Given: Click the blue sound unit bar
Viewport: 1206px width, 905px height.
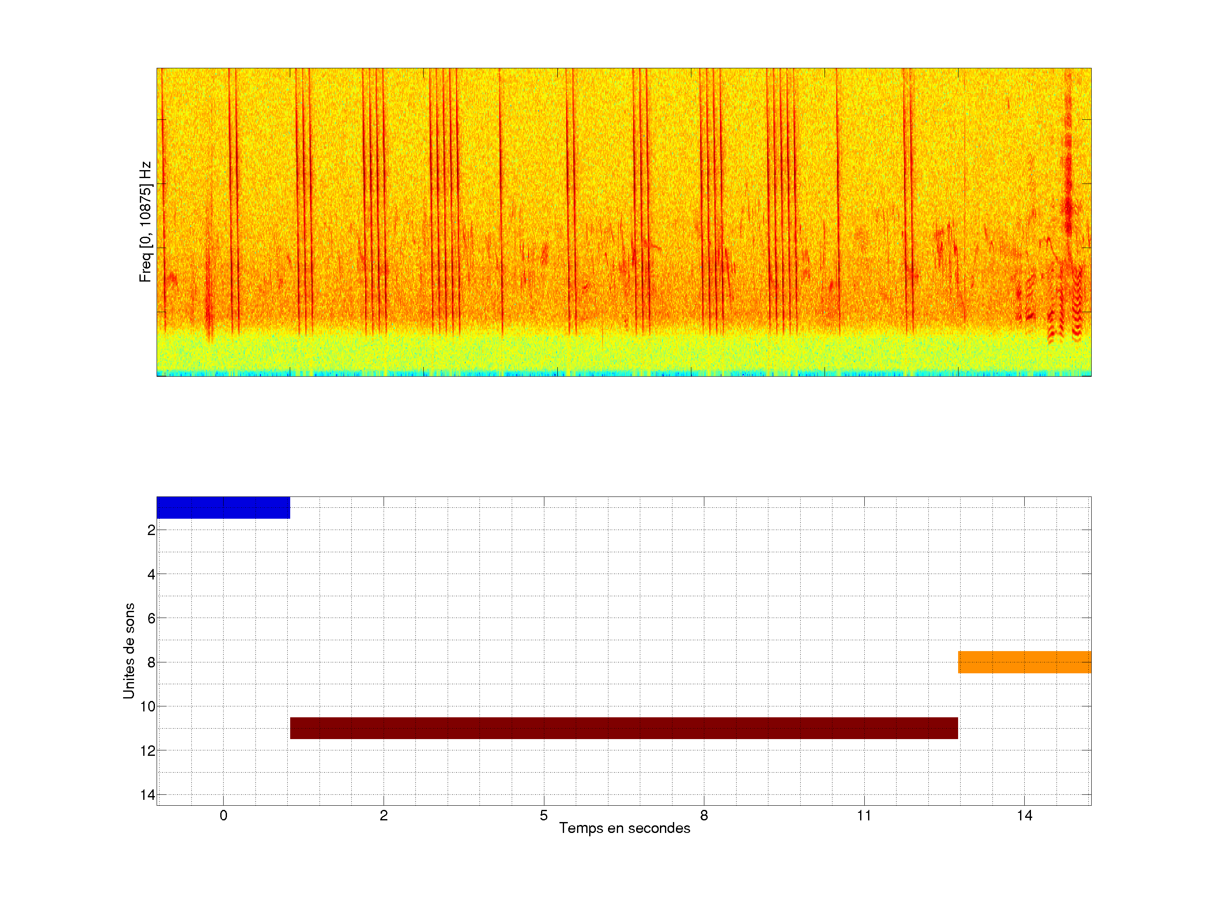Looking at the screenshot, I should pyautogui.click(x=223, y=507).
